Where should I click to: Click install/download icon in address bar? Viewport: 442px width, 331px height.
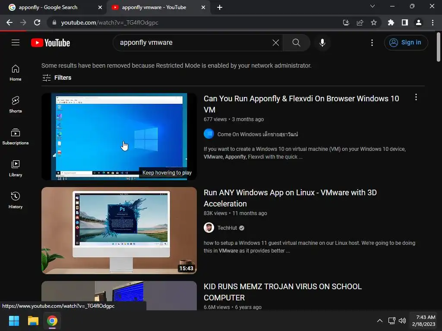coord(346,22)
